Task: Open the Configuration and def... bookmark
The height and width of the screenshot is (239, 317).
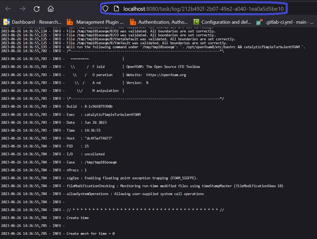Action: coord(222,22)
